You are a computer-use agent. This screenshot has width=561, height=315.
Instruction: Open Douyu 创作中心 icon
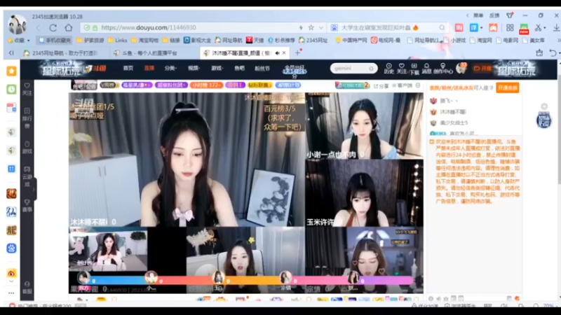tap(443, 69)
